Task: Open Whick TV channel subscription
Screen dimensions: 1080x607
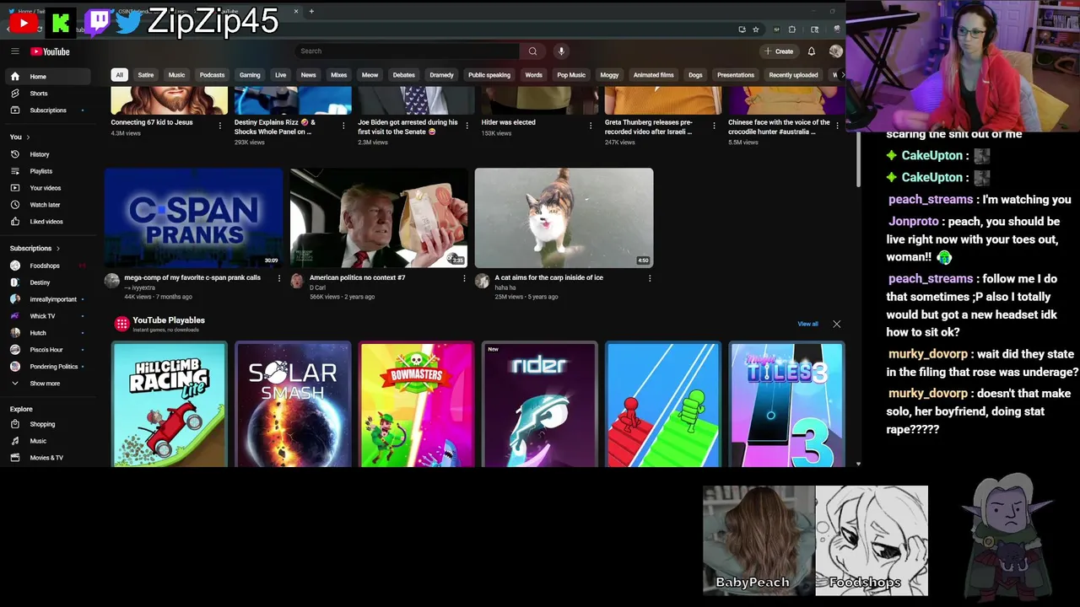Action: pos(49,316)
